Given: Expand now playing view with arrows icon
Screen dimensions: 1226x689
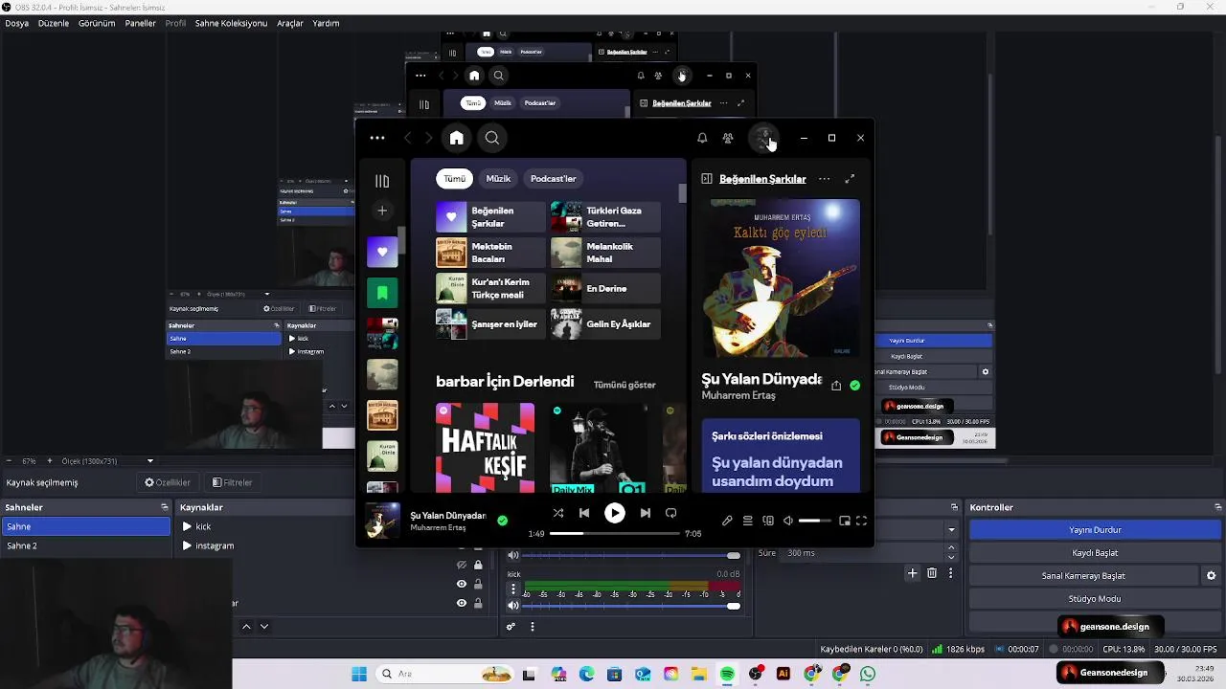Looking at the screenshot, I should click(850, 179).
